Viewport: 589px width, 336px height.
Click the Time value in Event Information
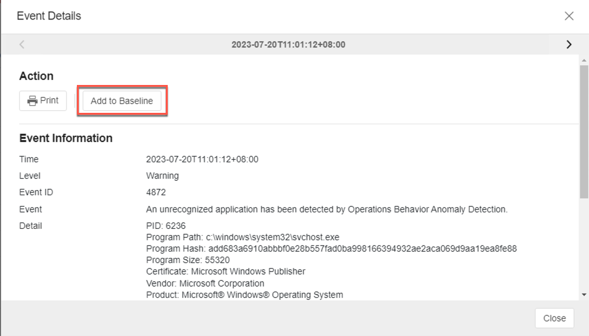pyautogui.click(x=202, y=159)
